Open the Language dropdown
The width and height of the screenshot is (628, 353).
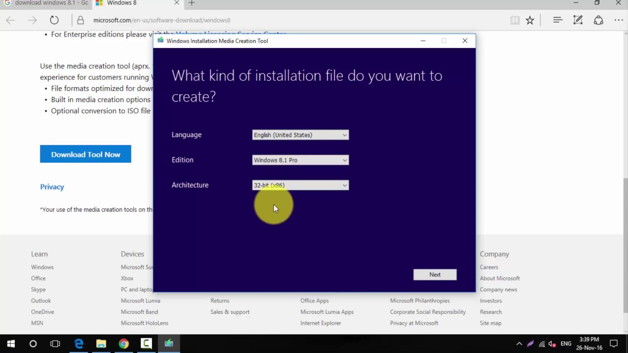300,135
